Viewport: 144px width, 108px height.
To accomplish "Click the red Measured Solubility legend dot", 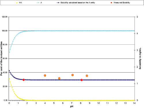I will pos(111,3).
